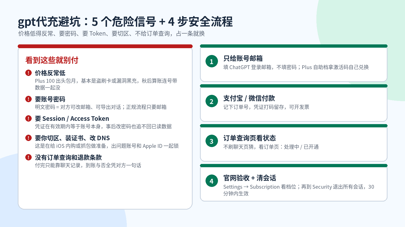Click the green step 1 circle
This screenshot has height=227, width=405.
(x=212, y=61)
